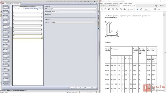
Task: Open the R1 dropdown list
Action: [41, 34]
